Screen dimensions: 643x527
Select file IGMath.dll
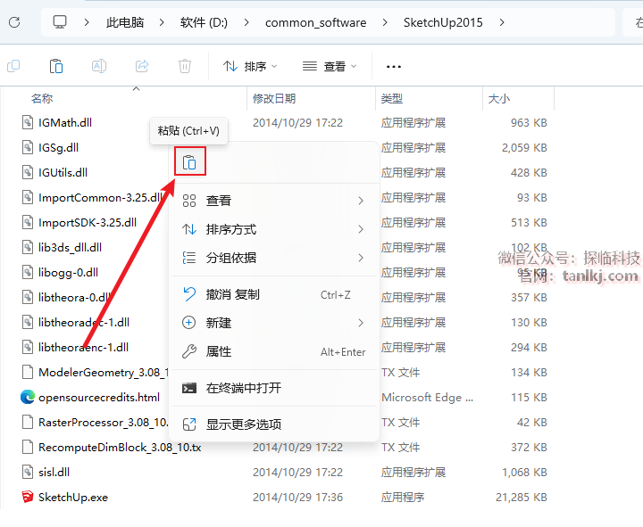65,122
